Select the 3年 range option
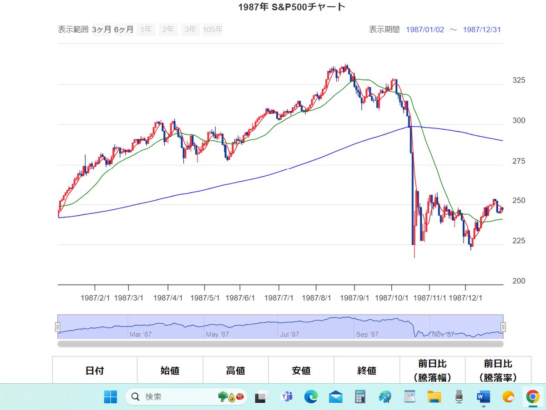Screen dimensions: 546x410 click(x=190, y=30)
